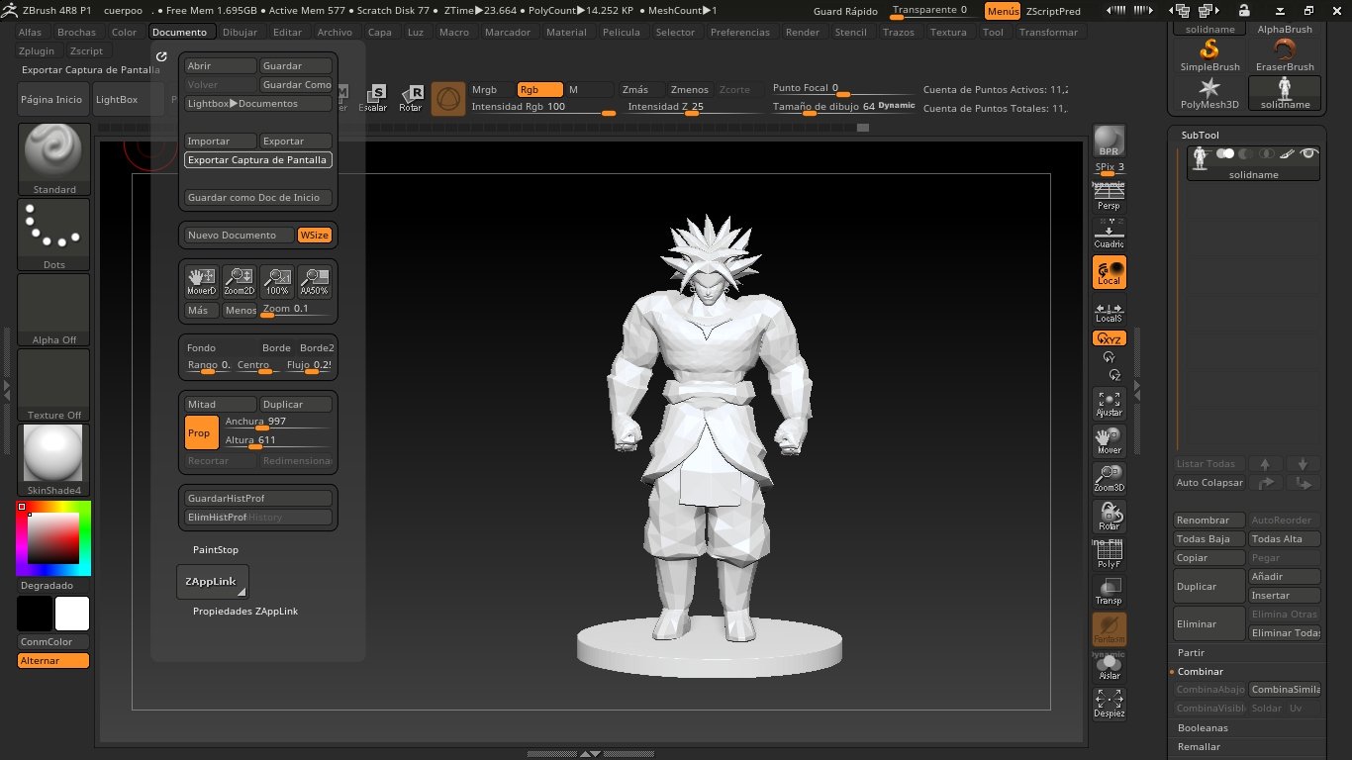1352x760 pixels.
Task: Click the BPR render icon
Action: click(1109, 141)
